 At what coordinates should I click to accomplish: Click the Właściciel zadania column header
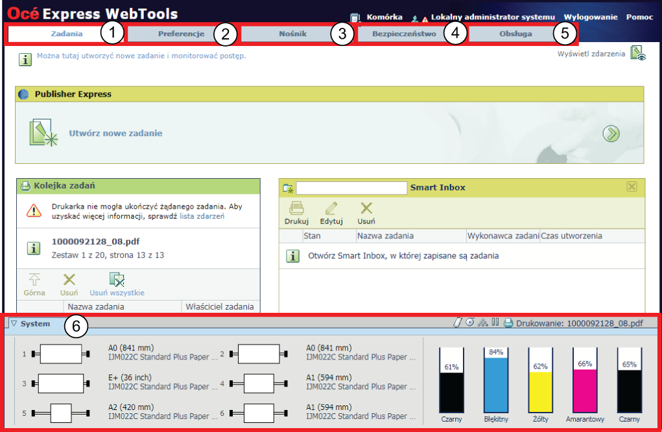(x=220, y=307)
